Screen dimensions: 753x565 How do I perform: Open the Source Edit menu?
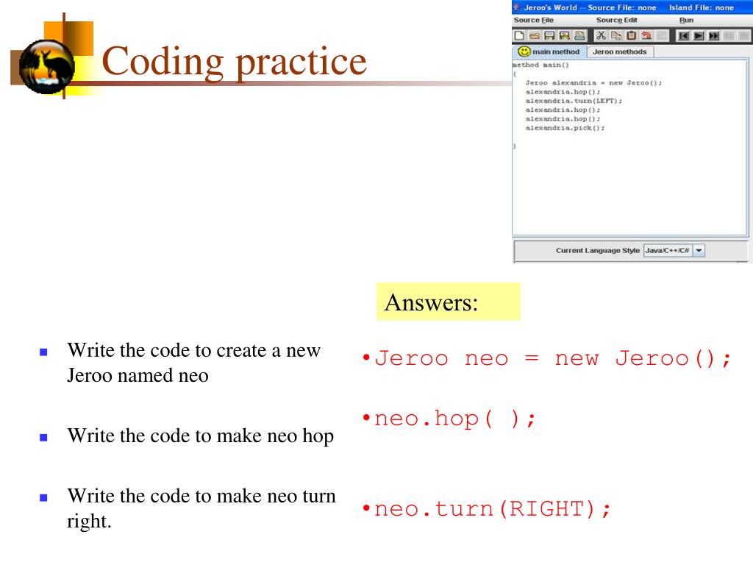[617, 20]
